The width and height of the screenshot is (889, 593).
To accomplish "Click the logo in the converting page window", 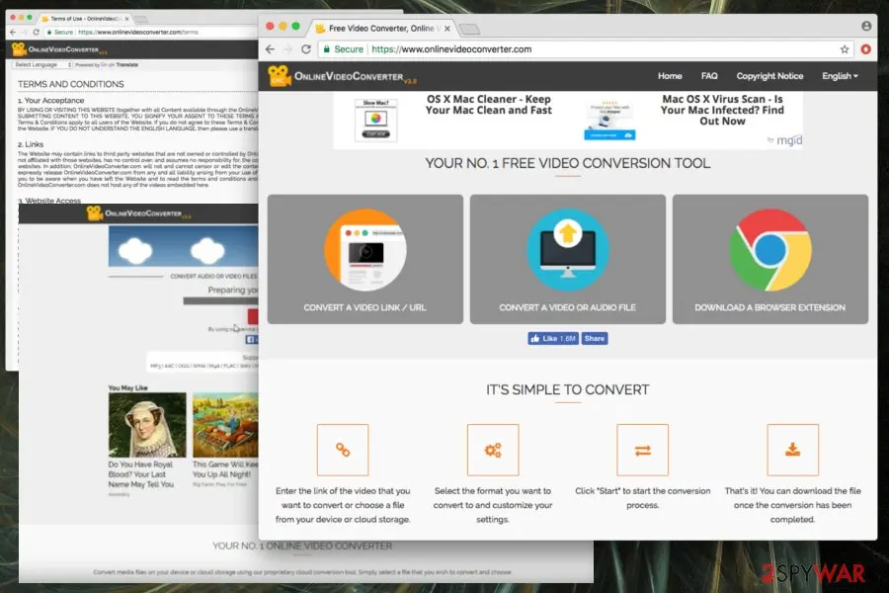I will [x=139, y=213].
